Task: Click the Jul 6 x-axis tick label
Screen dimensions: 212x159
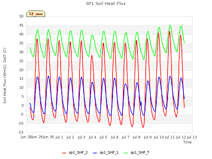Action: [115, 137]
